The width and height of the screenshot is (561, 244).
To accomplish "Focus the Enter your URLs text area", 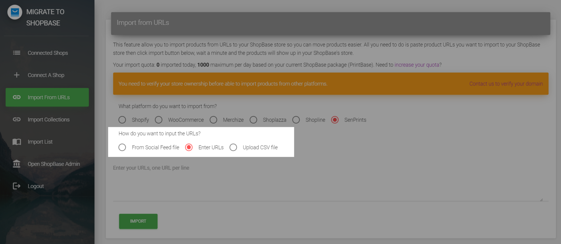I will (x=331, y=182).
